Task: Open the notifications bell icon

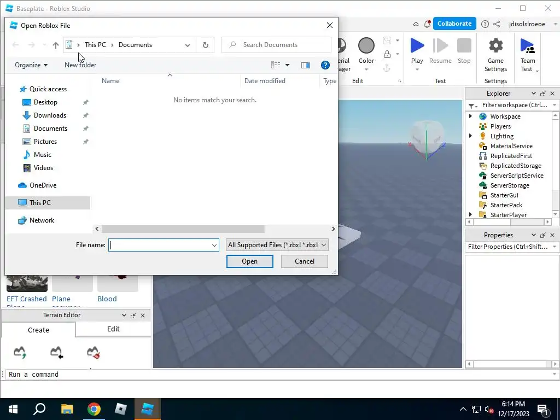Action: click(x=427, y=24)
